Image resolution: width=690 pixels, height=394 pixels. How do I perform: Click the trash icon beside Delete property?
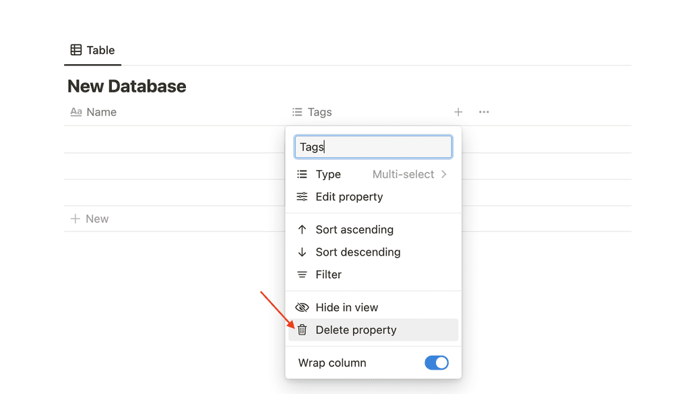[x=302, y=330]
